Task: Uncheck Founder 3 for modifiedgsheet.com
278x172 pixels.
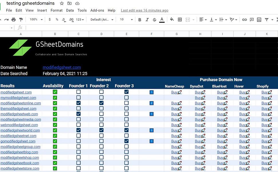Action: [127, 92]
